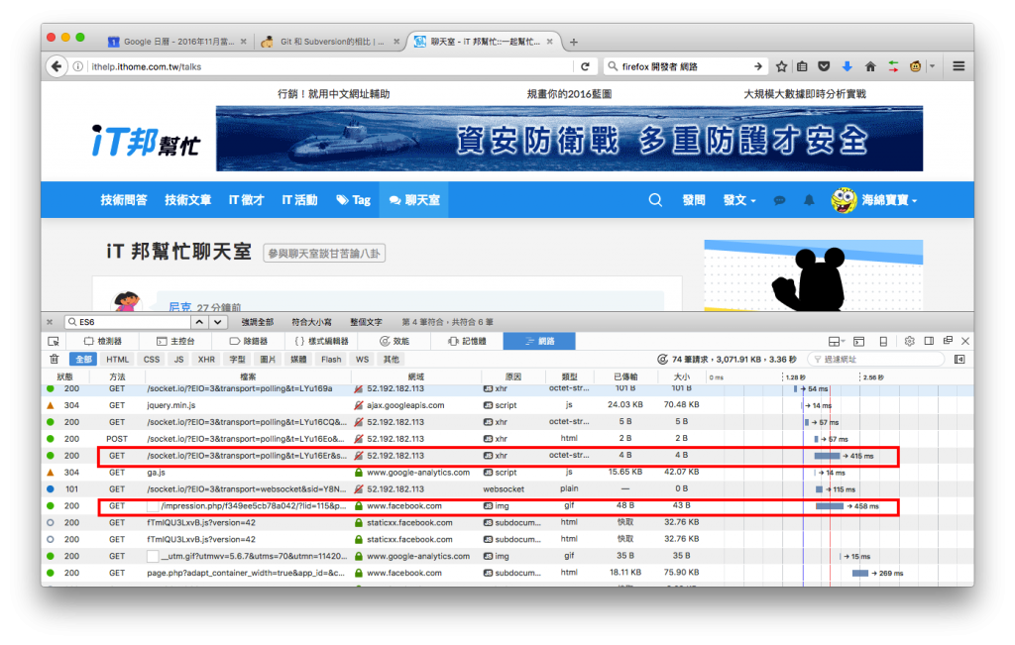This screenshot has height=645, width=1015.
Task: Open dropdown arrow beside monkey extension icon
Action: (x=932, y=66)
